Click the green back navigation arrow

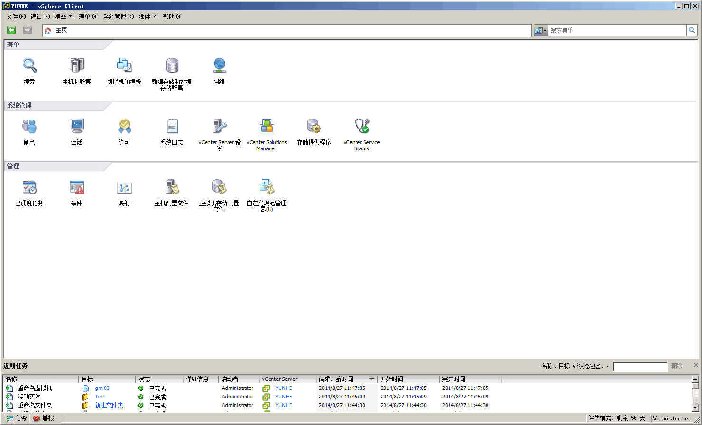[11, 30]
